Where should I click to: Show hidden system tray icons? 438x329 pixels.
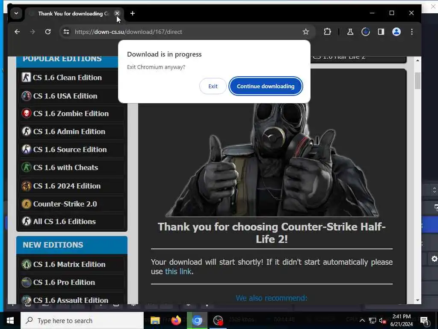click(x=362, y=320)
